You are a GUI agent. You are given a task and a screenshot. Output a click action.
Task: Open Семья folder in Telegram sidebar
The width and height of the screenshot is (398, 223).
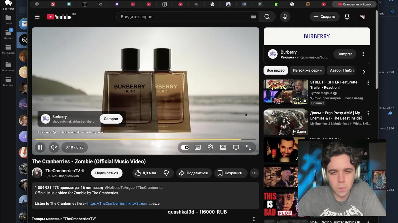point(8,20)
